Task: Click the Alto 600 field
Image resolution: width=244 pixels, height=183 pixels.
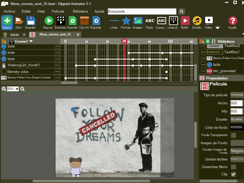Action: (x=236, y=111)
